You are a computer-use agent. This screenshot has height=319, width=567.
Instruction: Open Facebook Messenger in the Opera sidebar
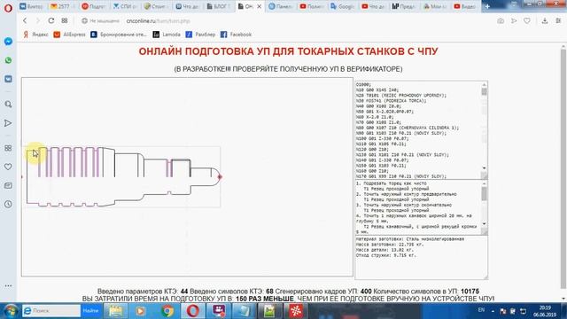click(x=8, y=42)
